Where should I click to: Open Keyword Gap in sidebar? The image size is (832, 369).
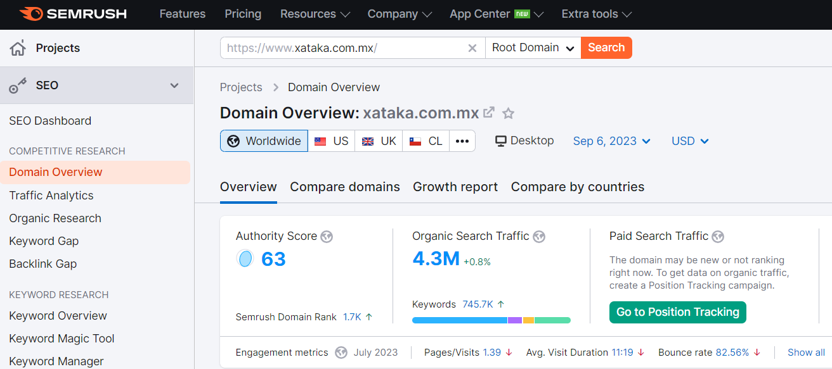pyautogui.click(x=44, y=241)
